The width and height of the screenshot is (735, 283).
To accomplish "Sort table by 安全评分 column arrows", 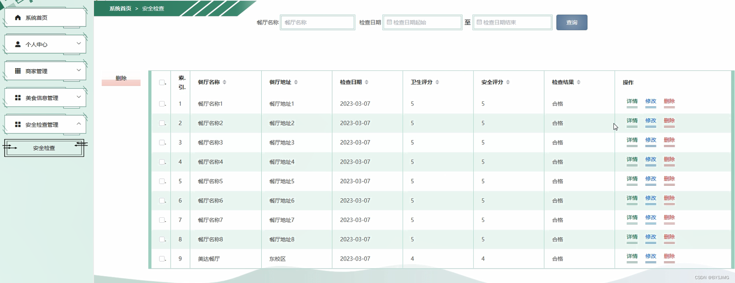I will (x=508, y=82).
